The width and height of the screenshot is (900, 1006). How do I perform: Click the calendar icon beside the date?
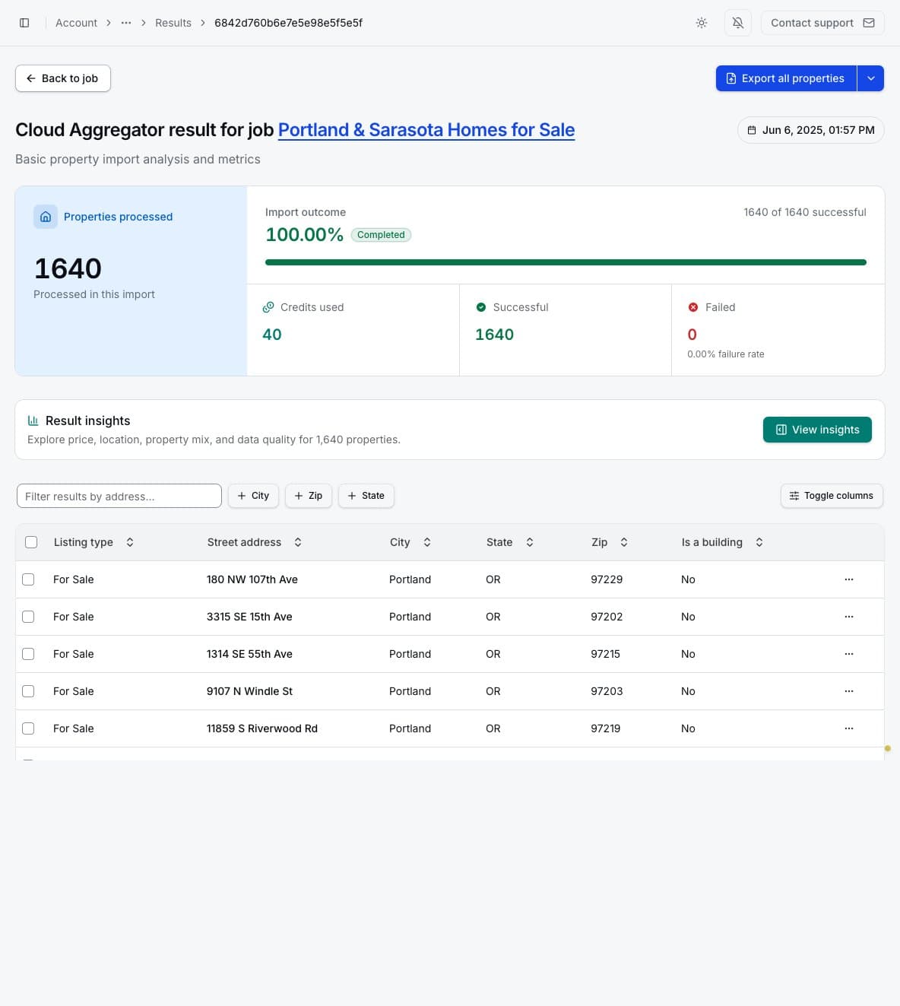coord(752,130)
